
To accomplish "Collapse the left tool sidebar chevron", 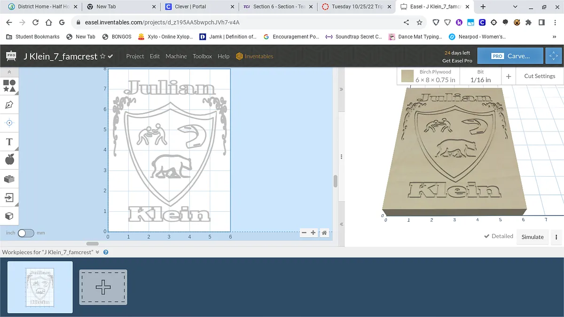I will pos(9,72).
